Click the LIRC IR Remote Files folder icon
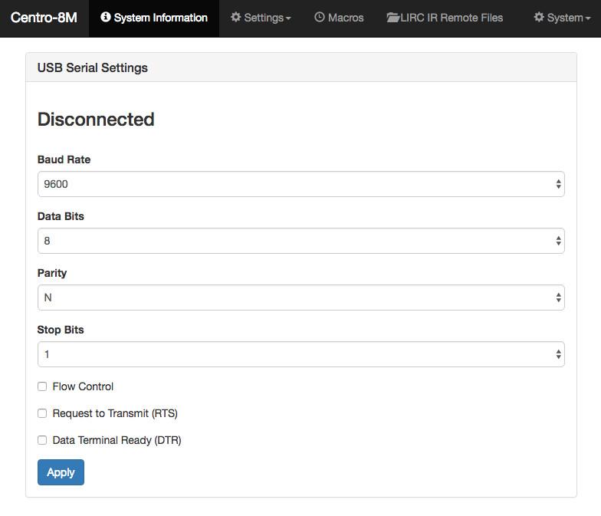Image resolution: width=601 pixels, height=516 pixels. coord(392,18)
